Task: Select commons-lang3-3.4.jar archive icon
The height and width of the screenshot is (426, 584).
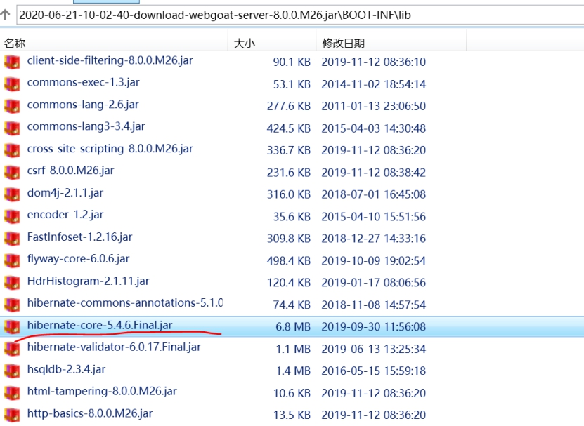Action: tap(12, 128)
